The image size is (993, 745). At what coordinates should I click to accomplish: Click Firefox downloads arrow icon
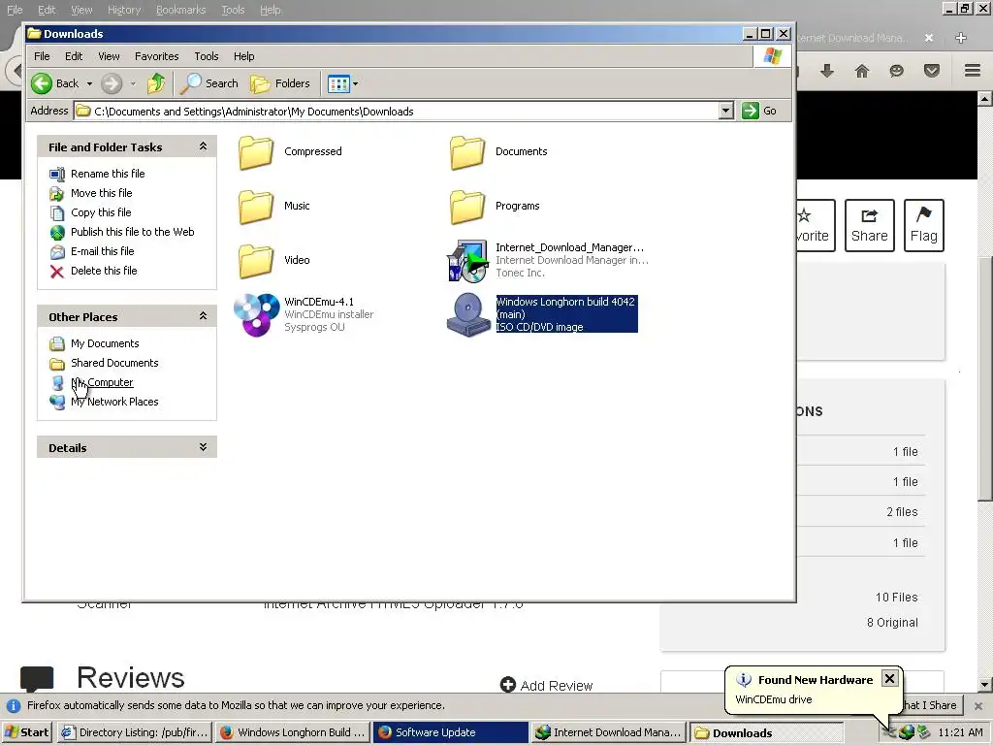tap(826, 71)
